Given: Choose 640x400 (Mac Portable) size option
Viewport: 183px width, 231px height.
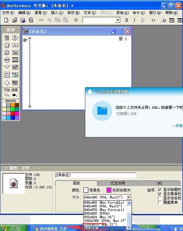Looking at the screenshot, I should tap(105, 203).
